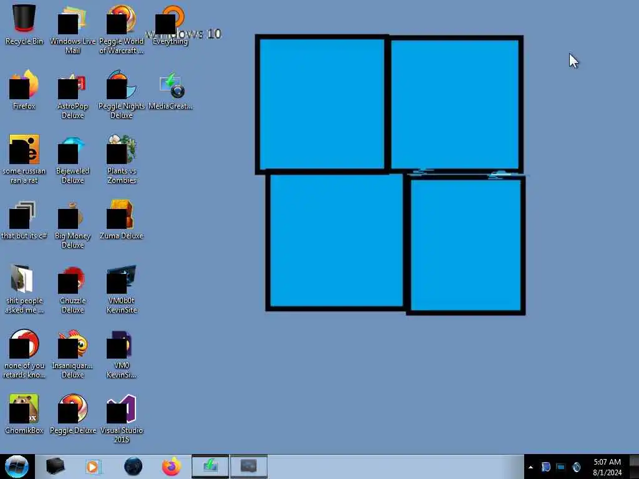The height and width of the screenshot is (479, 639).
Task: Open Plants vs Zombies shortcut
Action: click(122, 159)
